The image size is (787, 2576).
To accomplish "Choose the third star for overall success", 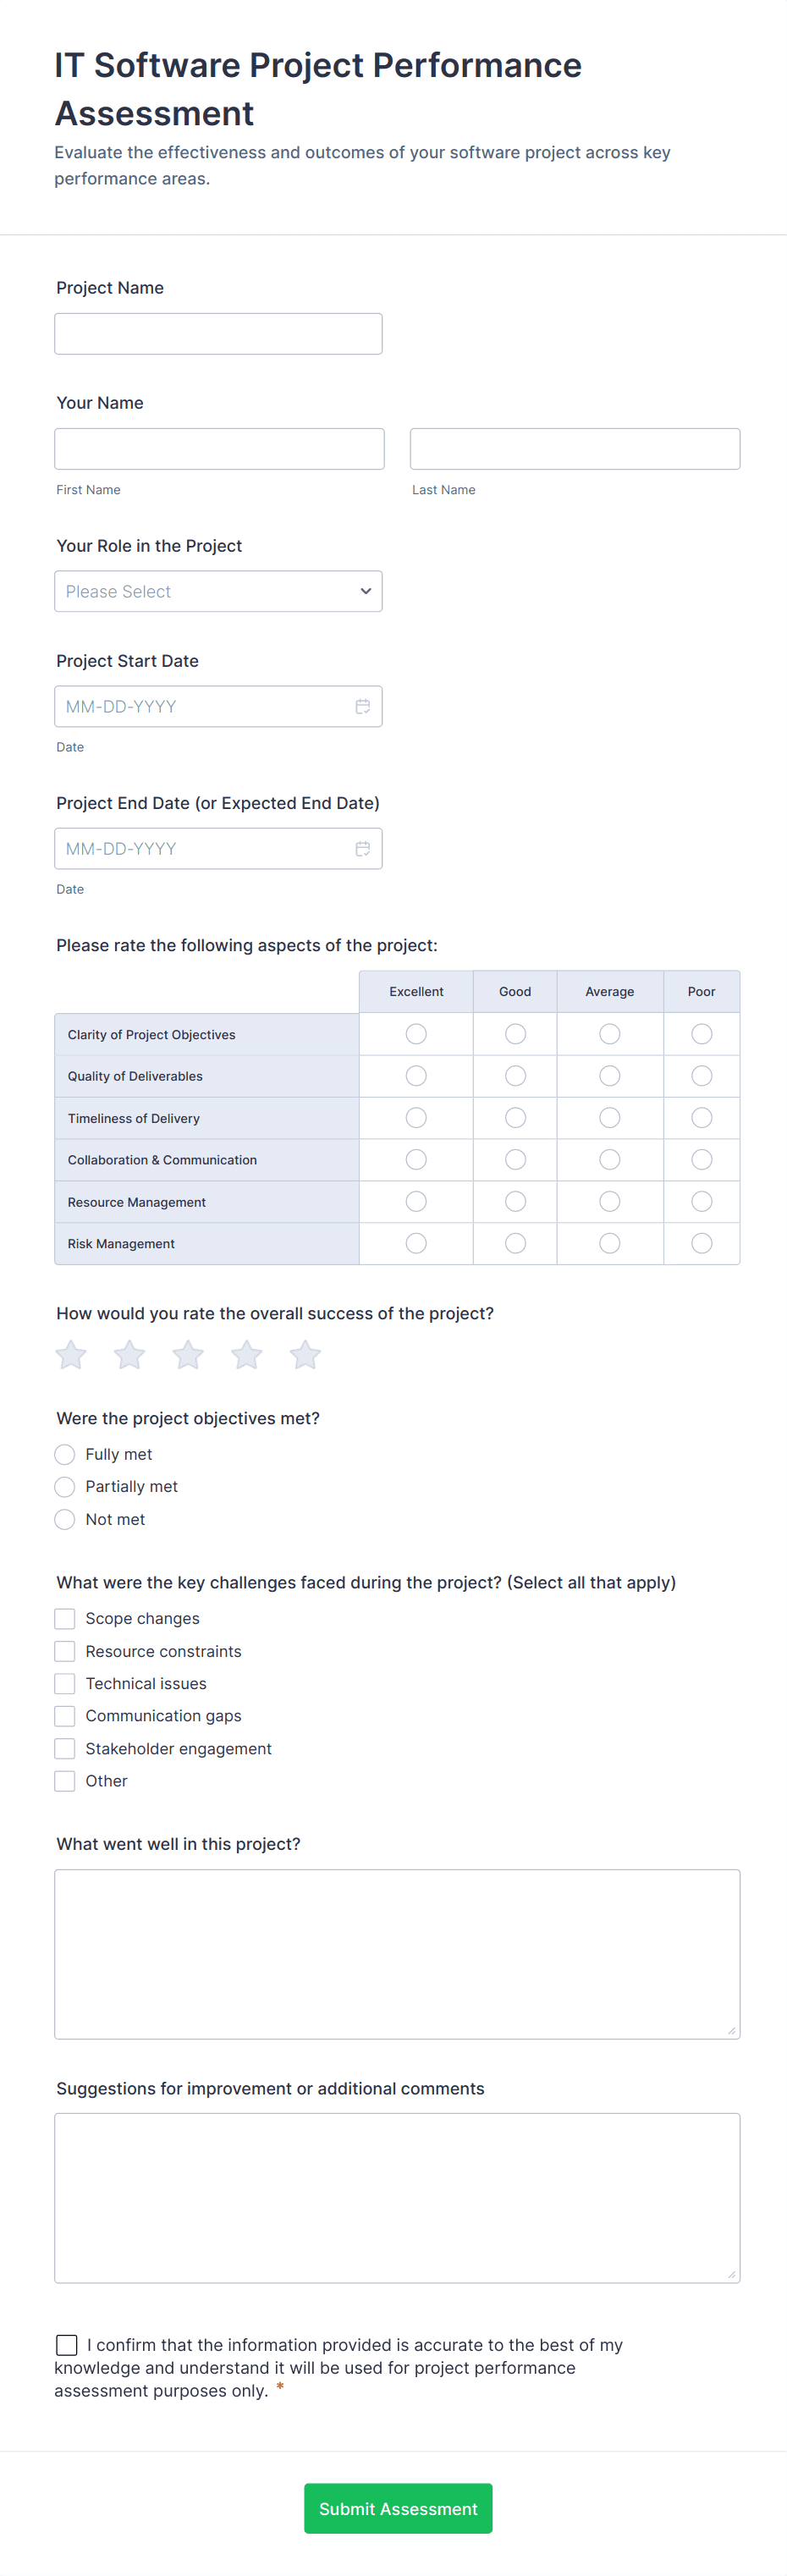I will [188, 1355].
